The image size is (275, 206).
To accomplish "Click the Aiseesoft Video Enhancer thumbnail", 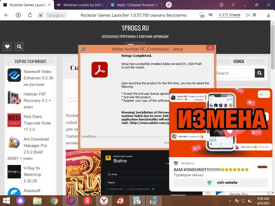I will tap(14, 75).
